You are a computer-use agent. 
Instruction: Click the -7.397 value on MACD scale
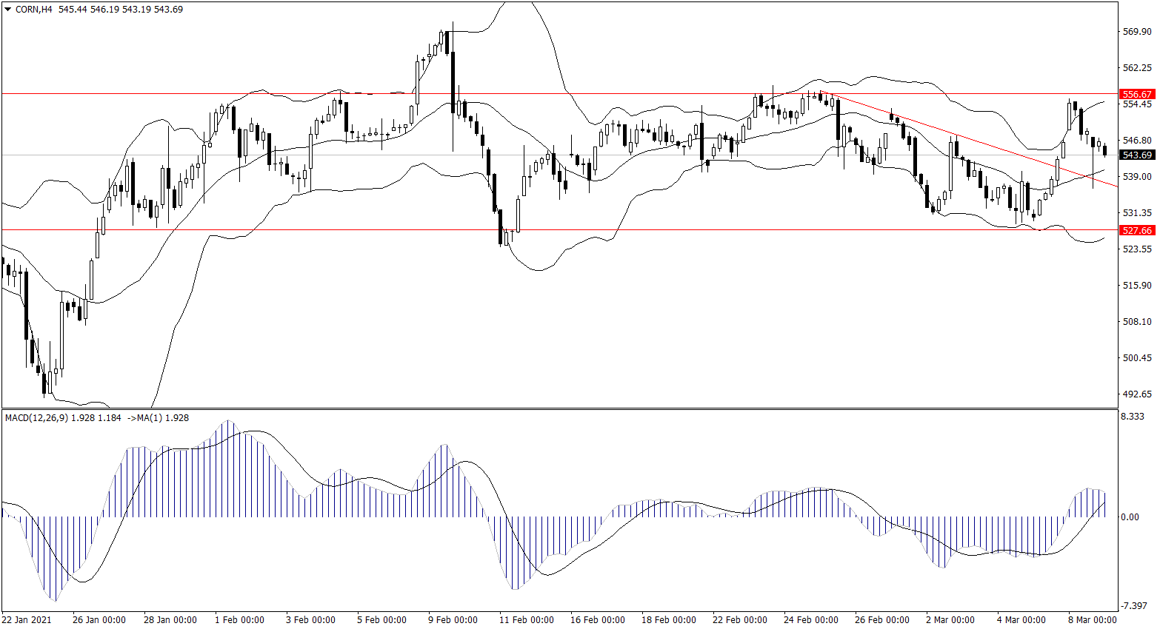1134,606
